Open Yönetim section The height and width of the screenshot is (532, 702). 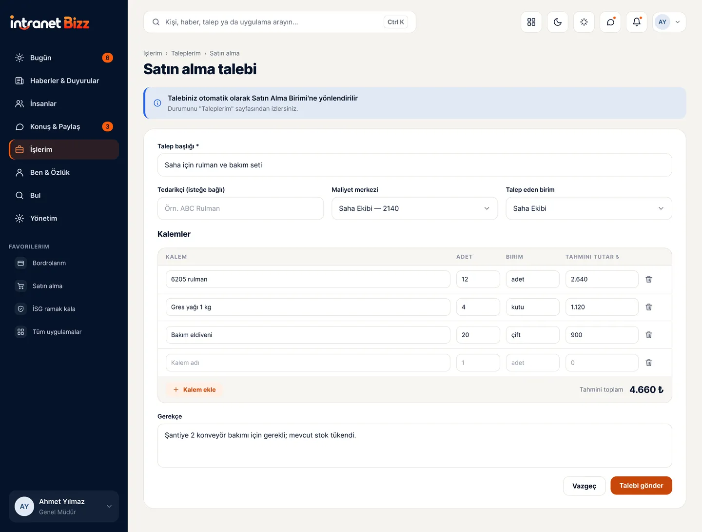(x=64, y=218)
